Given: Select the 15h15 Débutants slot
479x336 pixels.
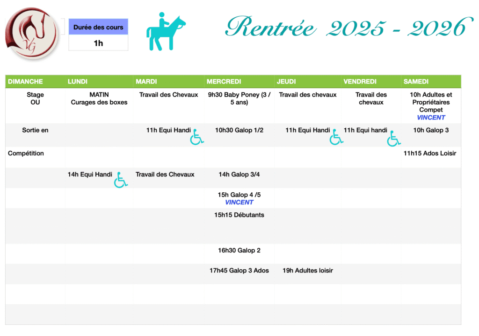Looking at the screenshot, I should pos(239,215).
